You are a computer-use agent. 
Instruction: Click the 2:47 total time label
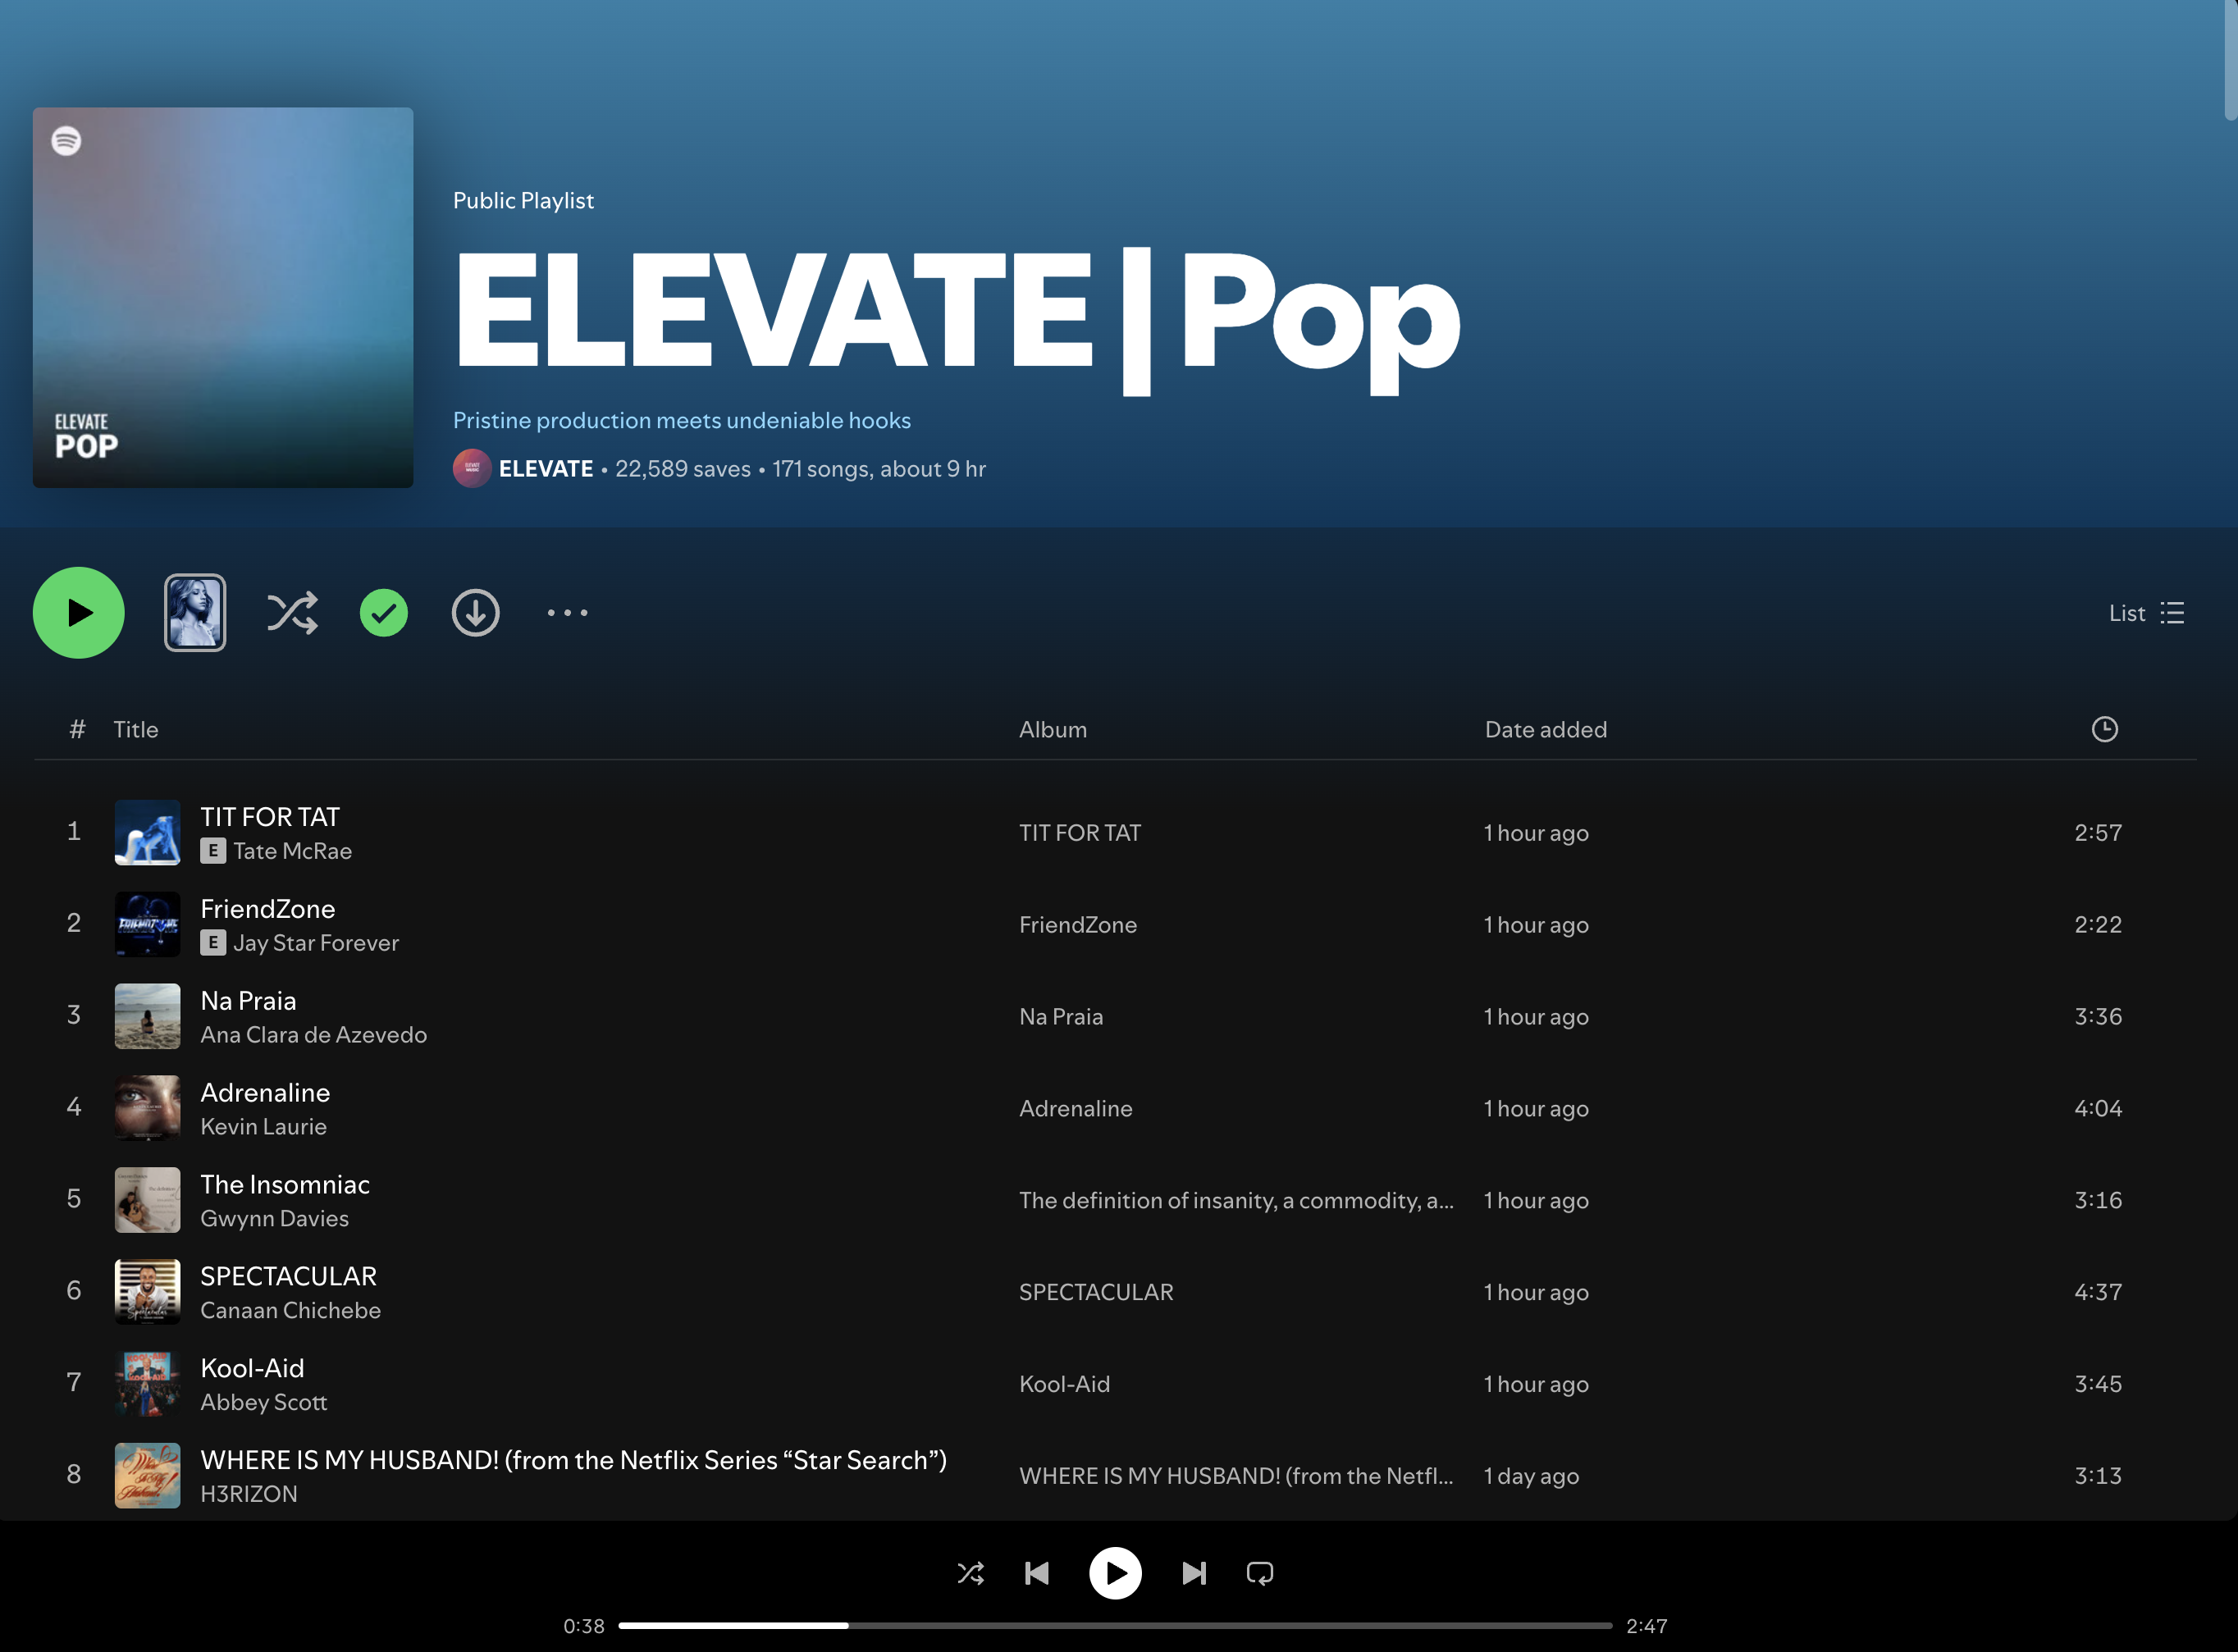point(1647,1627)
